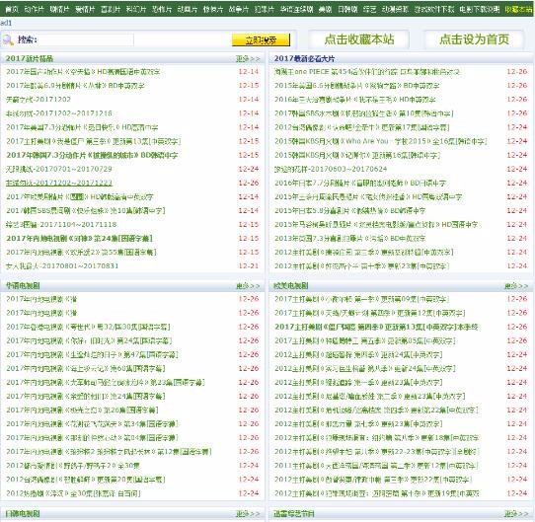Focus the 搜索 text input field

coord(86,39)
